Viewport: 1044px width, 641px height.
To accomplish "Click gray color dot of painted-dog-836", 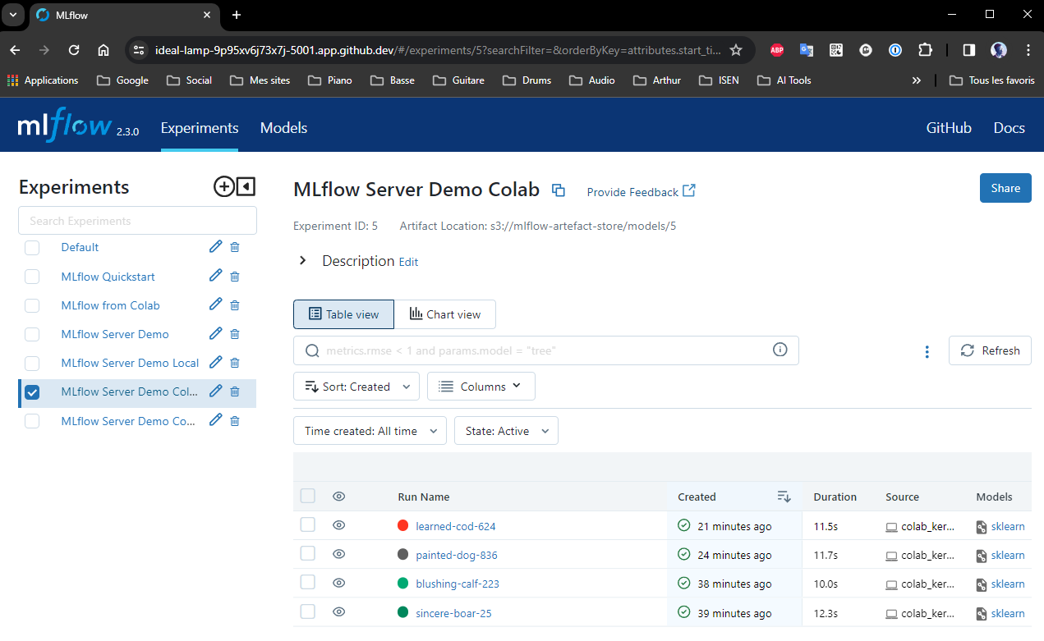I will 402,554.
